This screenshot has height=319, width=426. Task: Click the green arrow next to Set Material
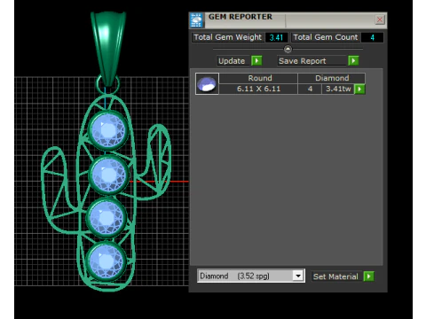(x=368, y=276)
